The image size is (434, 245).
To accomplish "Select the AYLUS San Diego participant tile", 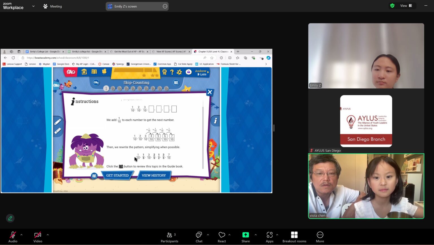I will pos(366,121).
